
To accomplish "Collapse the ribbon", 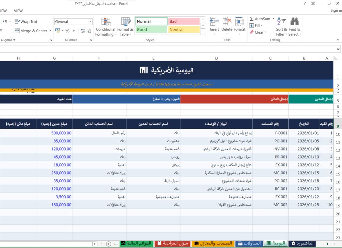I will [338, 40].
